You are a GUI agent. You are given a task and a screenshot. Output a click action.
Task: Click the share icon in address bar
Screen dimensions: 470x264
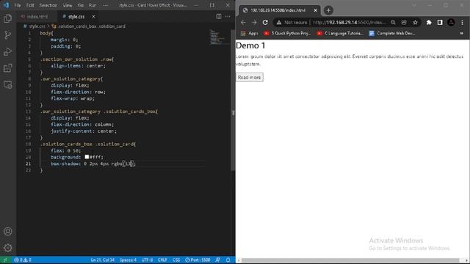click(404, 23)
